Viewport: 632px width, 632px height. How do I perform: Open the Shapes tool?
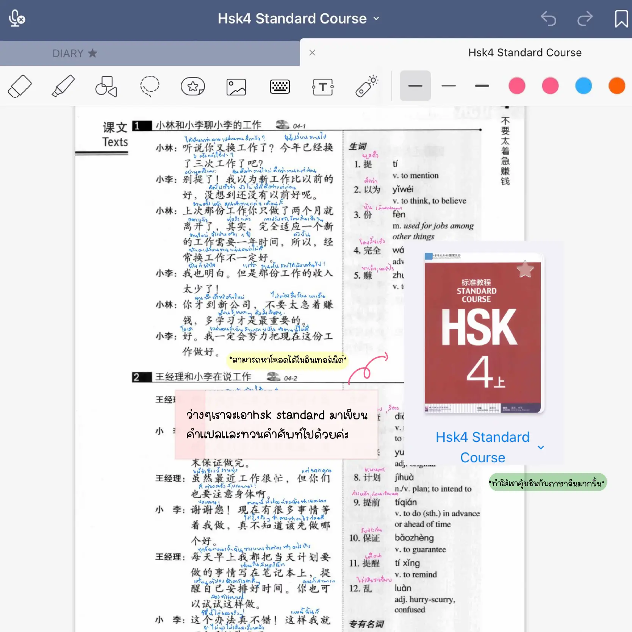click(x=106, y=86)
